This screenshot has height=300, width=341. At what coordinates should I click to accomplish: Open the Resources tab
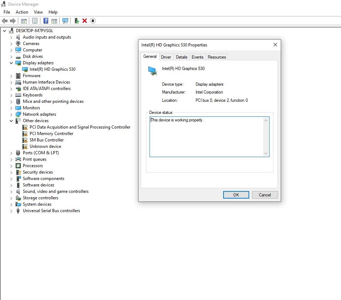pyautogui.click(x=217, y=57)
